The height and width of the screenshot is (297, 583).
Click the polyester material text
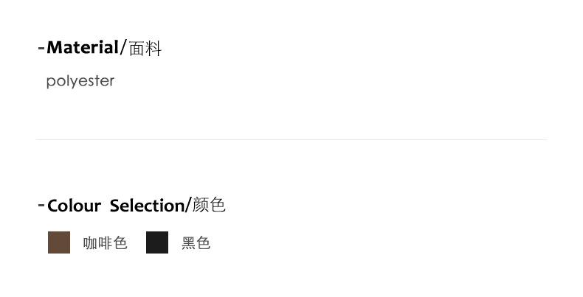click(80, 81)
